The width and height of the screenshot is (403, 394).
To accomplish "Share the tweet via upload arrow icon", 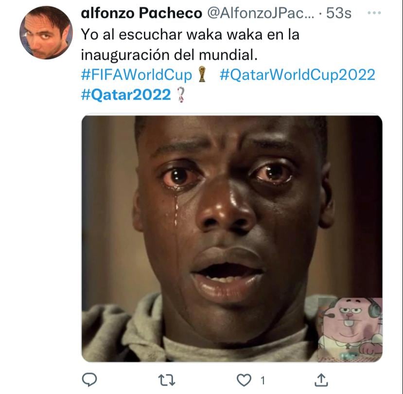I will (321, 380).
